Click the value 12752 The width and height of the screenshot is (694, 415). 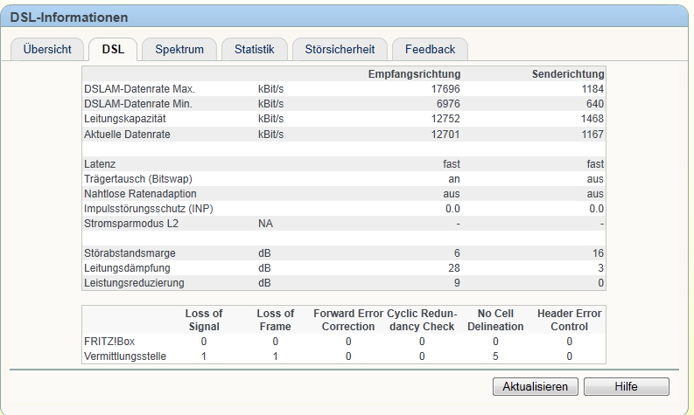pos(445,119)
